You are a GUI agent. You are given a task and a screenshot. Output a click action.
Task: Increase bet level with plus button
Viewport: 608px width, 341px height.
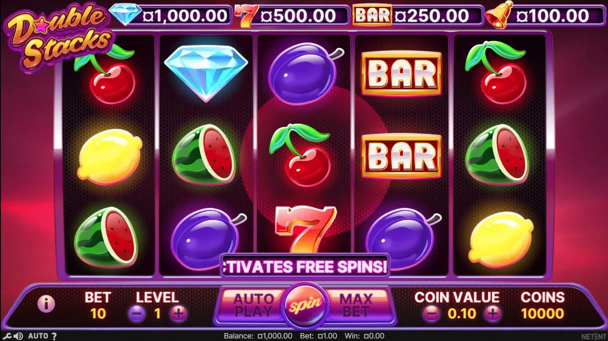click(178, 314)
